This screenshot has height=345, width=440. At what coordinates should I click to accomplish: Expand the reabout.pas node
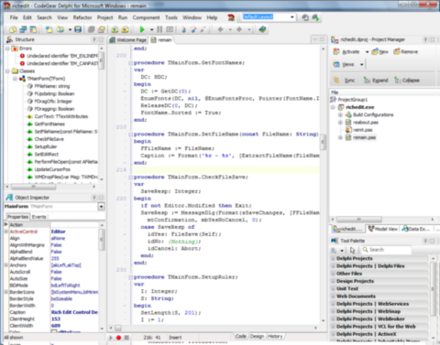tap(340, 123)
